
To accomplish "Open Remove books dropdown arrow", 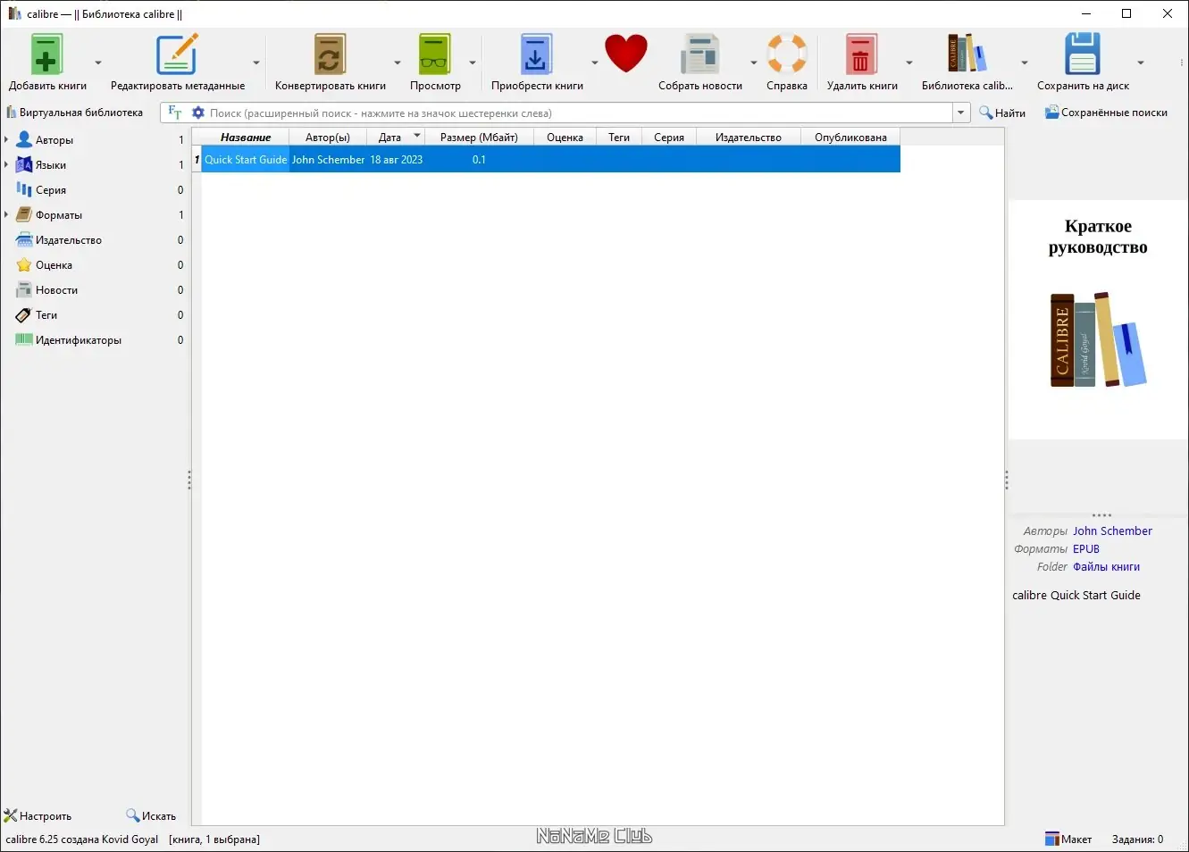I will click(x=909, y=63).
